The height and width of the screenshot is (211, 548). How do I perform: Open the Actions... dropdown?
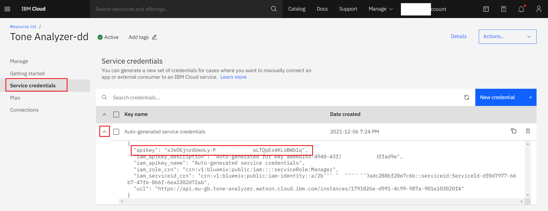pos(507,37)
